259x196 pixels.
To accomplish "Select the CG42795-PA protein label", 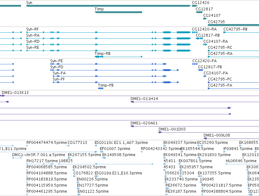I will [220, 85].
